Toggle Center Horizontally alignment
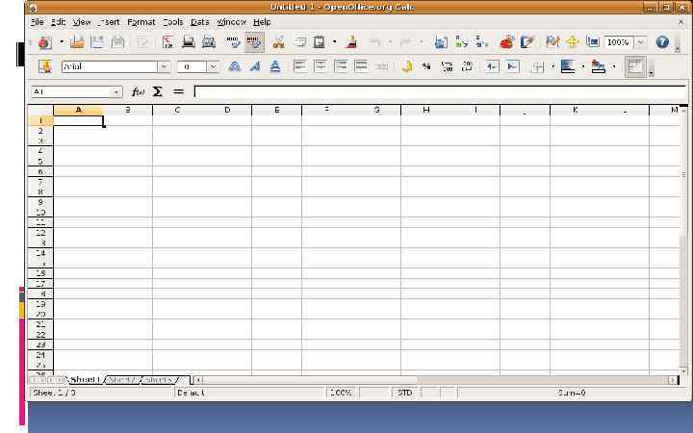 pos(321,66)
